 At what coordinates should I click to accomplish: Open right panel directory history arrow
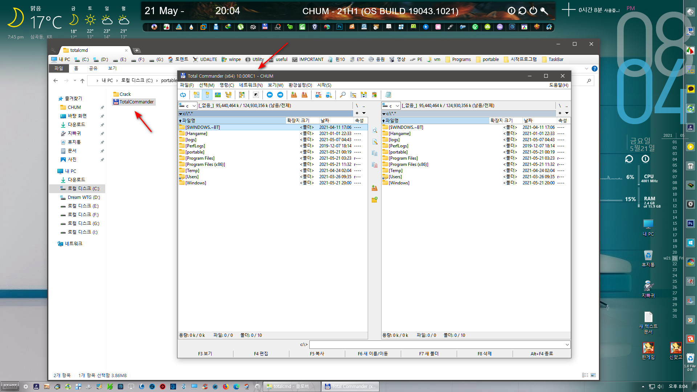(567, 113)
